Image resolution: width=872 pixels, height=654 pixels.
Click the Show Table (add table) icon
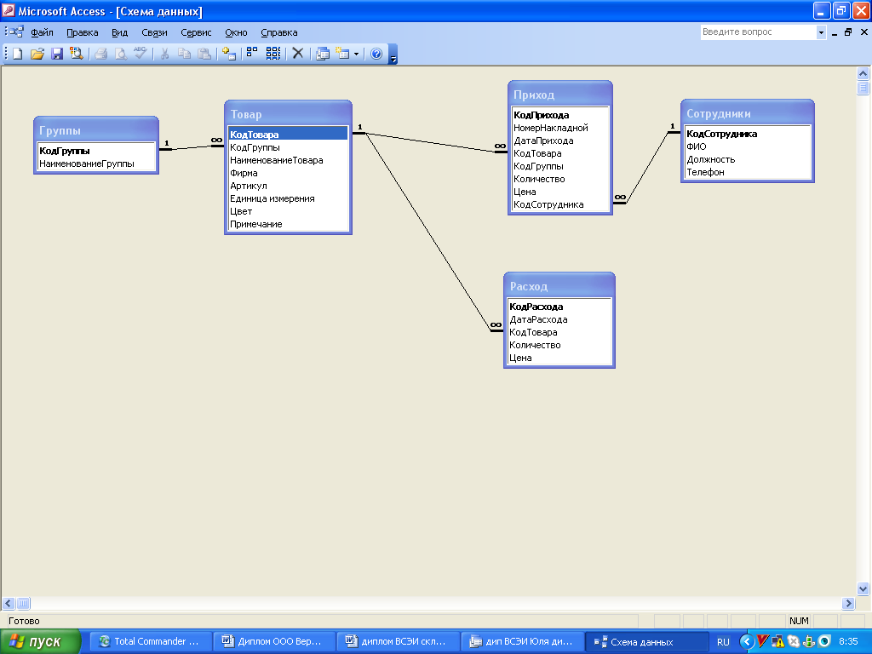pos(228,54)
